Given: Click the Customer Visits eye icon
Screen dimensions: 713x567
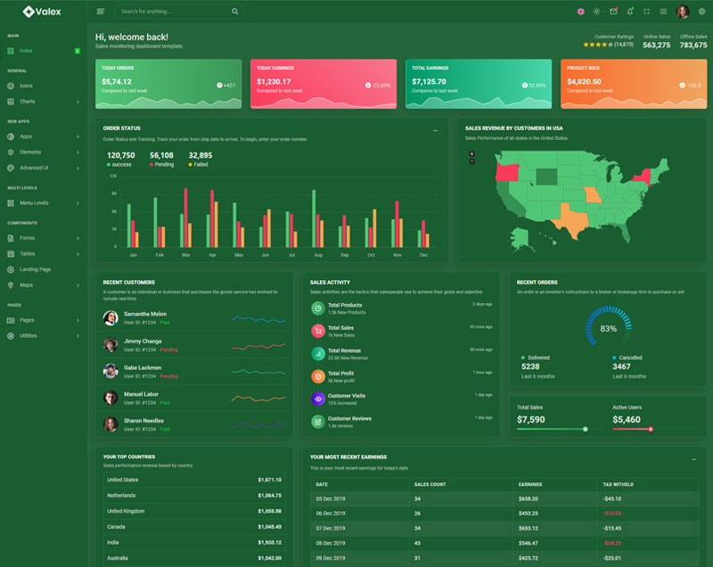Looking at the screenshot, I should [317, 399].
